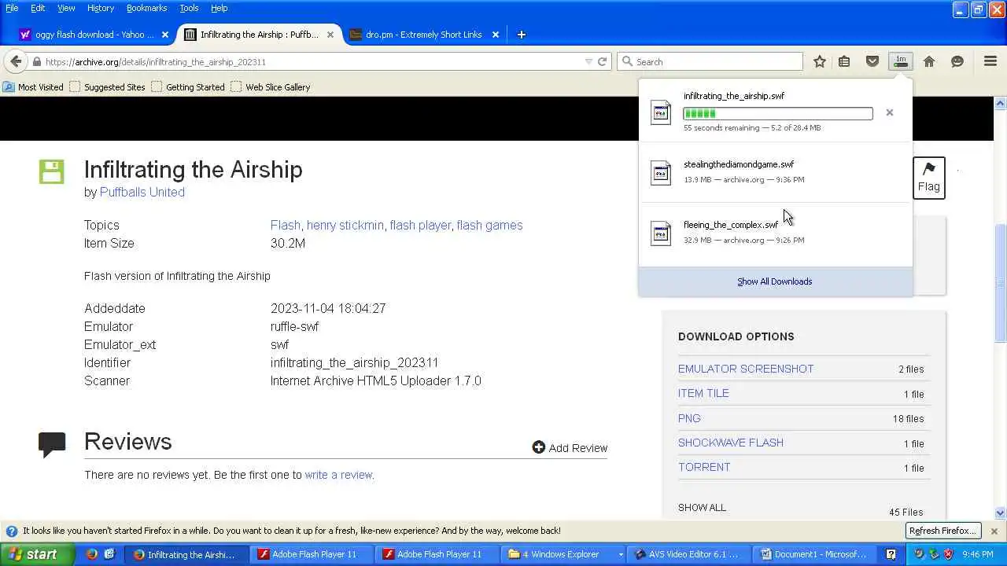Download the SHOCKWAVE FLASH file
Viewport: 1007px width, 566px height.
pos(731,443)
